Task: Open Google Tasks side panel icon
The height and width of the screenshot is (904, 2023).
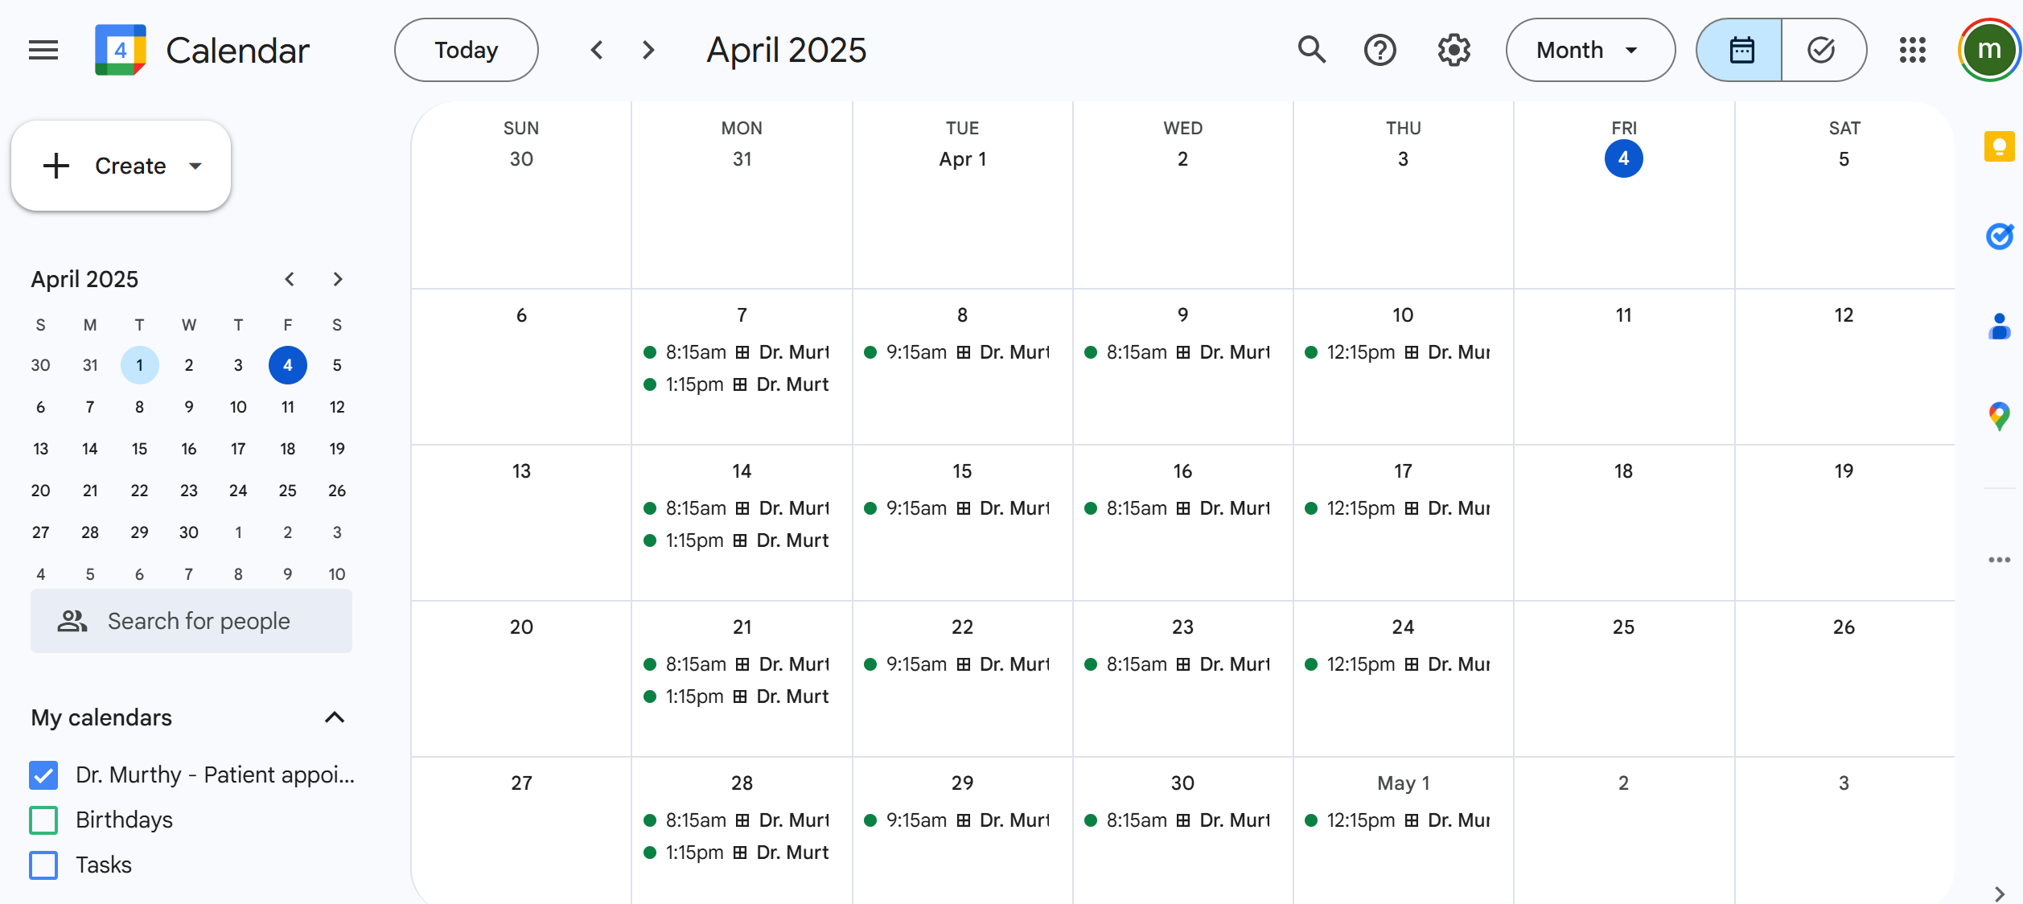Action: click(x=1999, y=236)
